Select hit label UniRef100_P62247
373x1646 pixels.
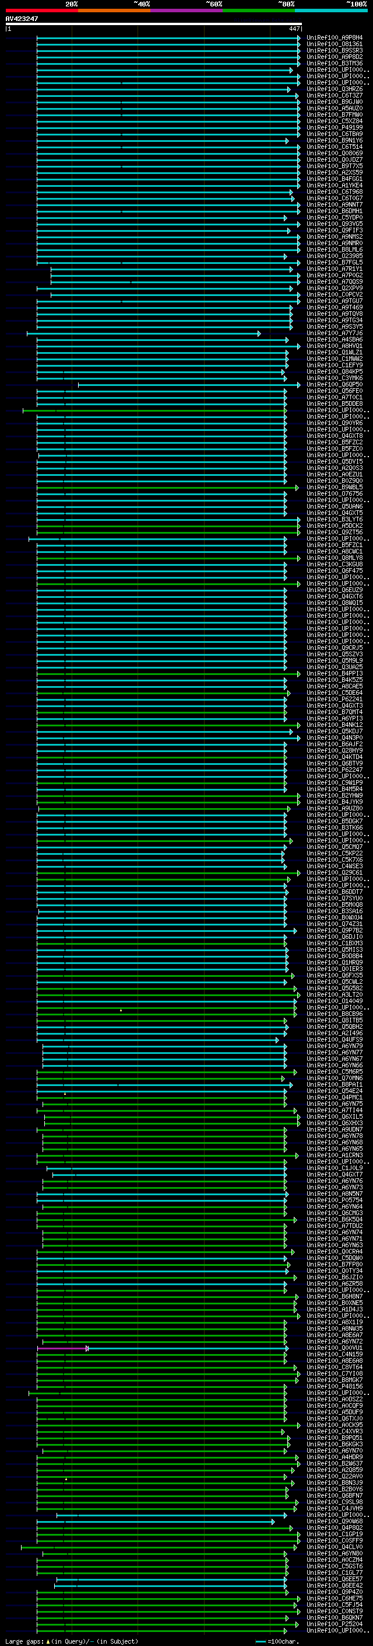(335, 770)
